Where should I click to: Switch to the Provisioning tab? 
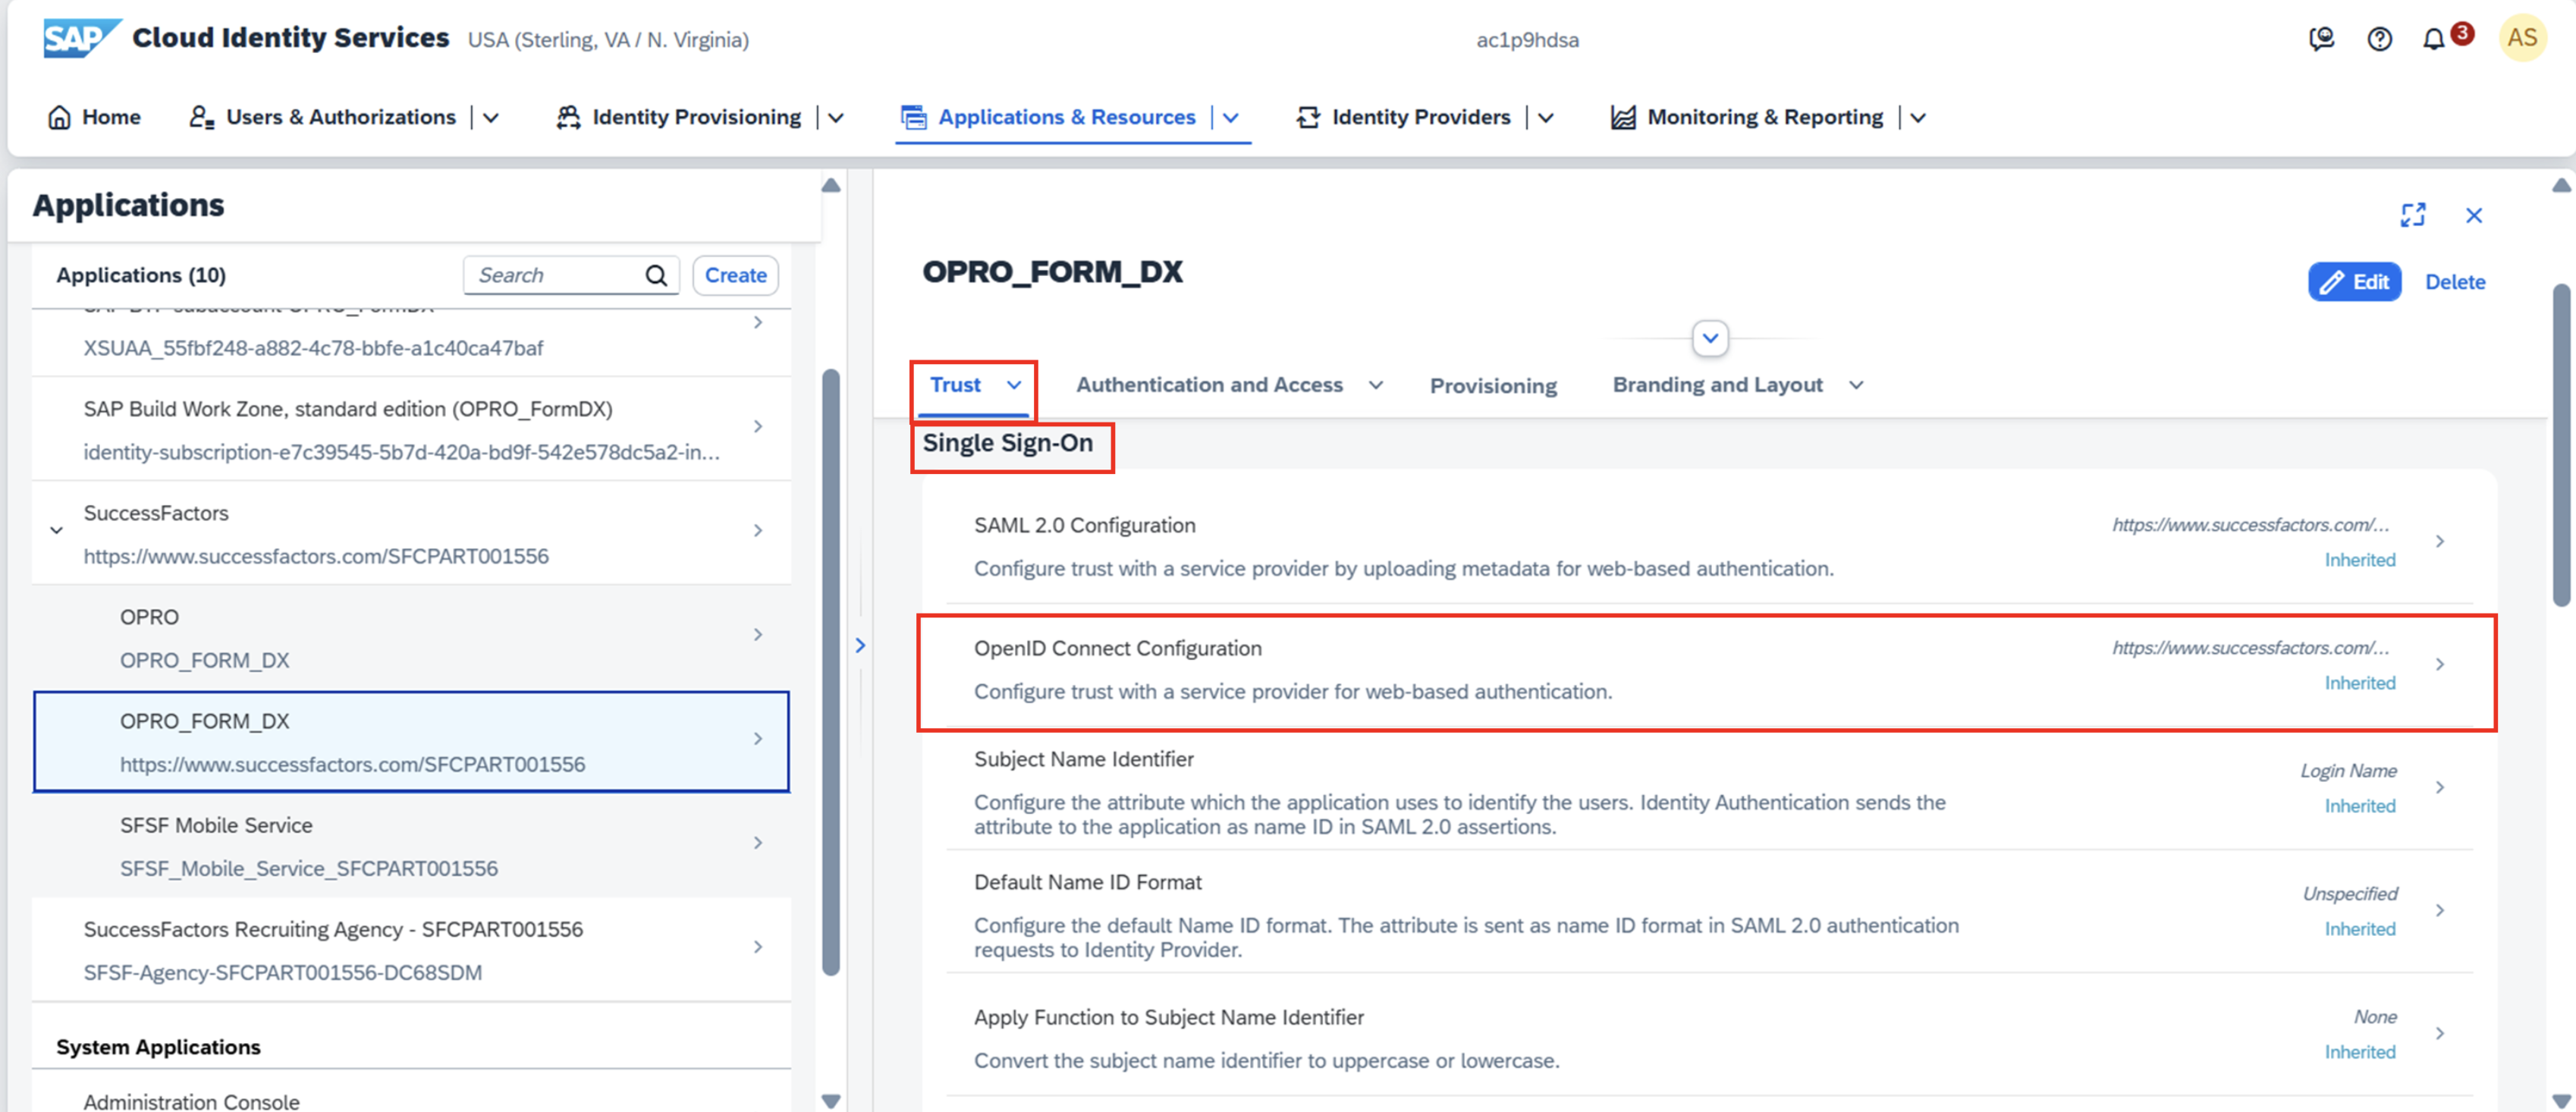[x=1492, y=386]
